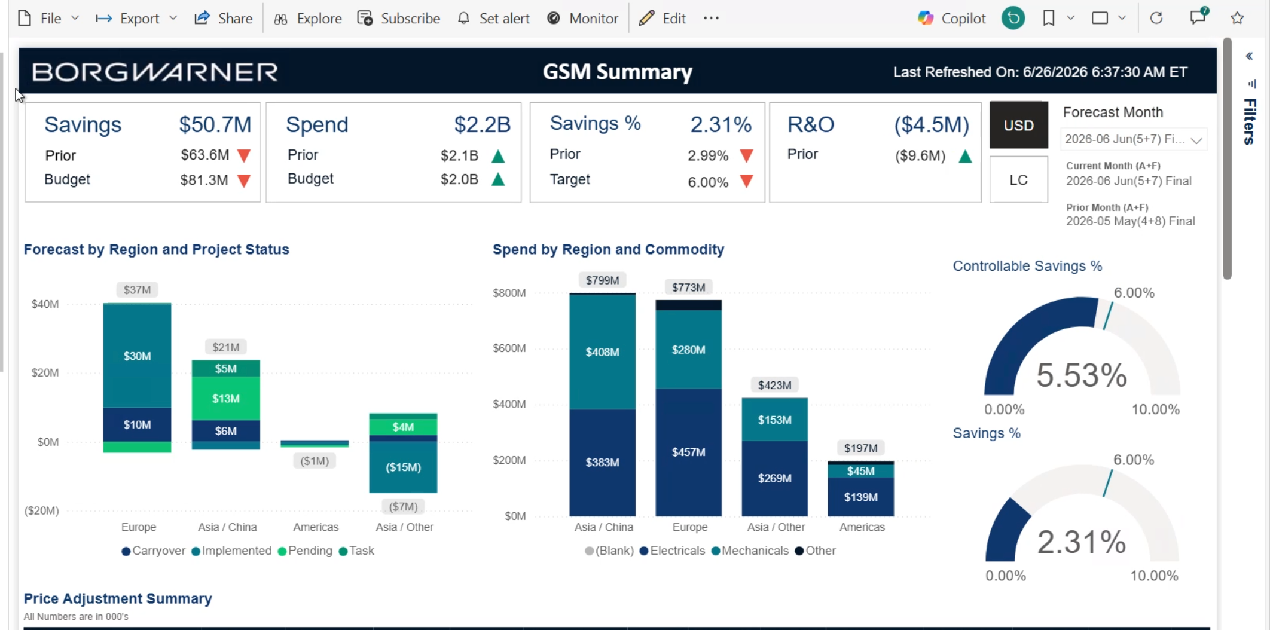Select Europe $10M Carryover bar segment
Viewport: 1270px width, 630px height.
[137, 425]
